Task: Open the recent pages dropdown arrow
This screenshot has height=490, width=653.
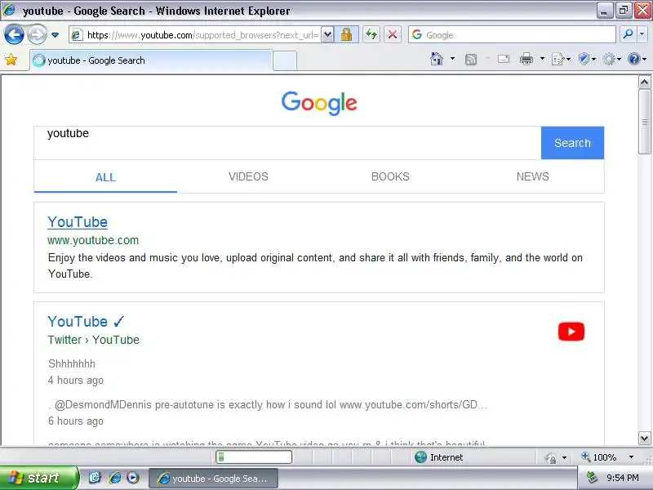Action: click(x=55, y=35)
